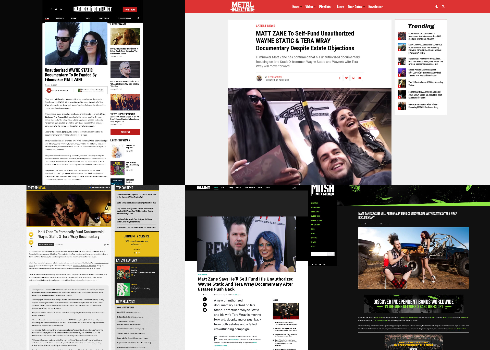Click the Mosh Network search input field
The image size is (490, 350).
click(319, 254)
